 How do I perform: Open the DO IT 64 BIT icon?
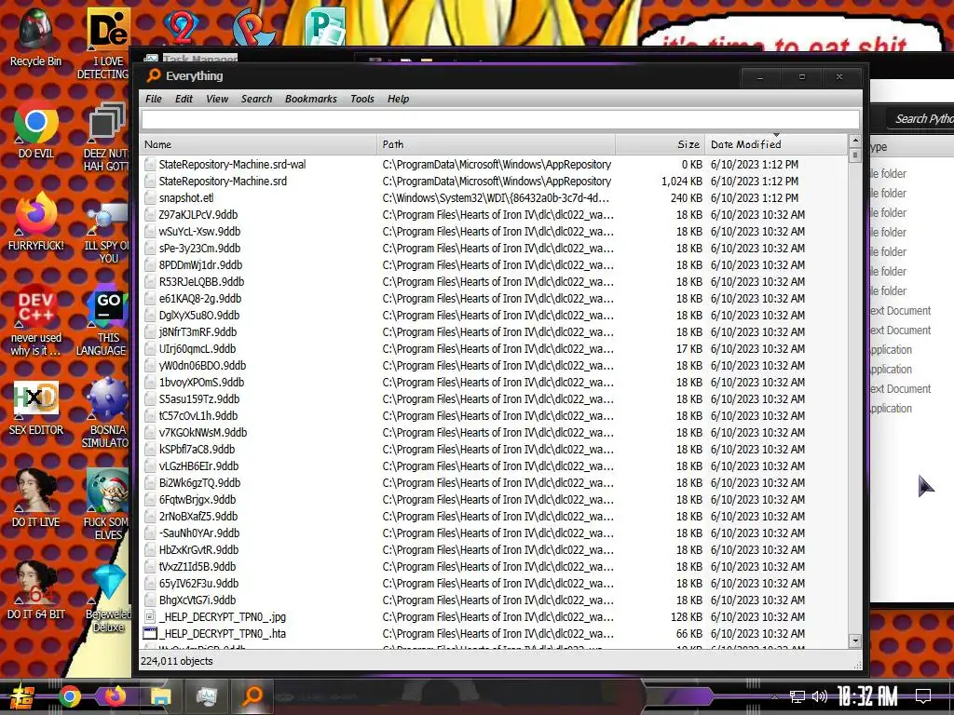click(35, 589)
